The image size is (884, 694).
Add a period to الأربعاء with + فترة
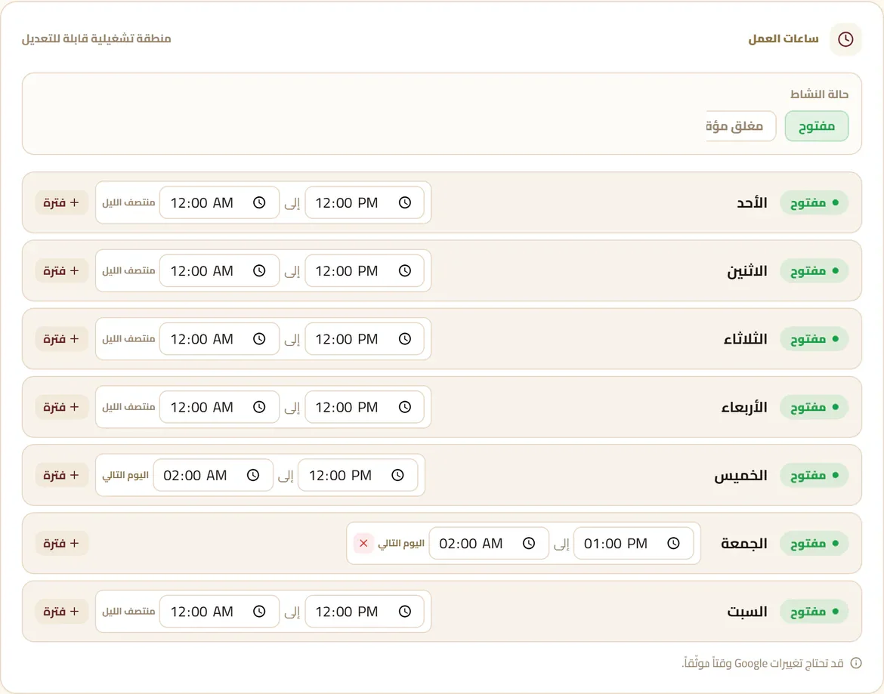(61, 407)
